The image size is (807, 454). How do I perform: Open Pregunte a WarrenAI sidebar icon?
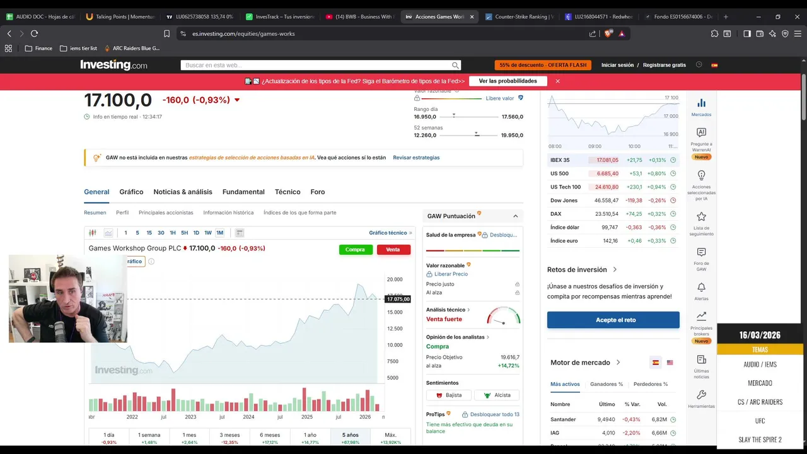point(701,144)
